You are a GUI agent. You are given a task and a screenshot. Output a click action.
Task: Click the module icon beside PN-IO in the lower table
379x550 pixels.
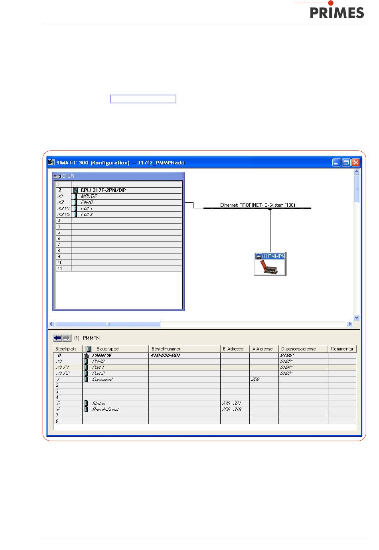pos(86,361)
